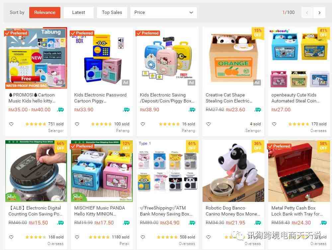Click heart icon on MISCHIEF Music PANDA item
The image size is (332, 250).
77,237
